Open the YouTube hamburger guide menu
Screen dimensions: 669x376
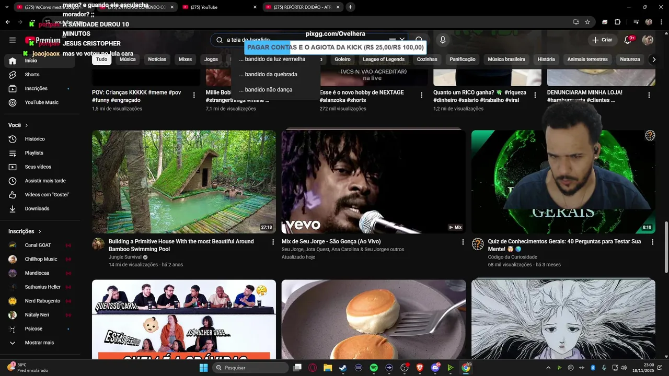point(13,40)
